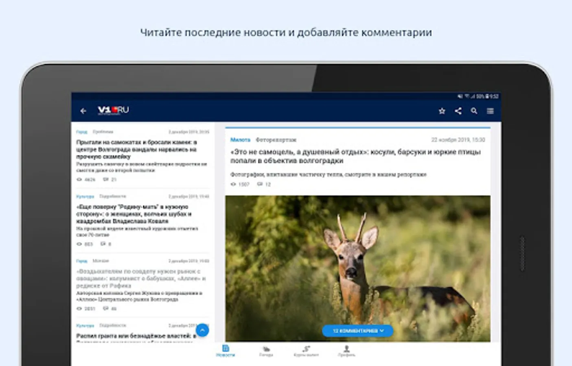Select the subtitle «Фотографии, впитавшие частичку тепла»
This screenshot has height=366, width=572.
(x=328, y=174)
